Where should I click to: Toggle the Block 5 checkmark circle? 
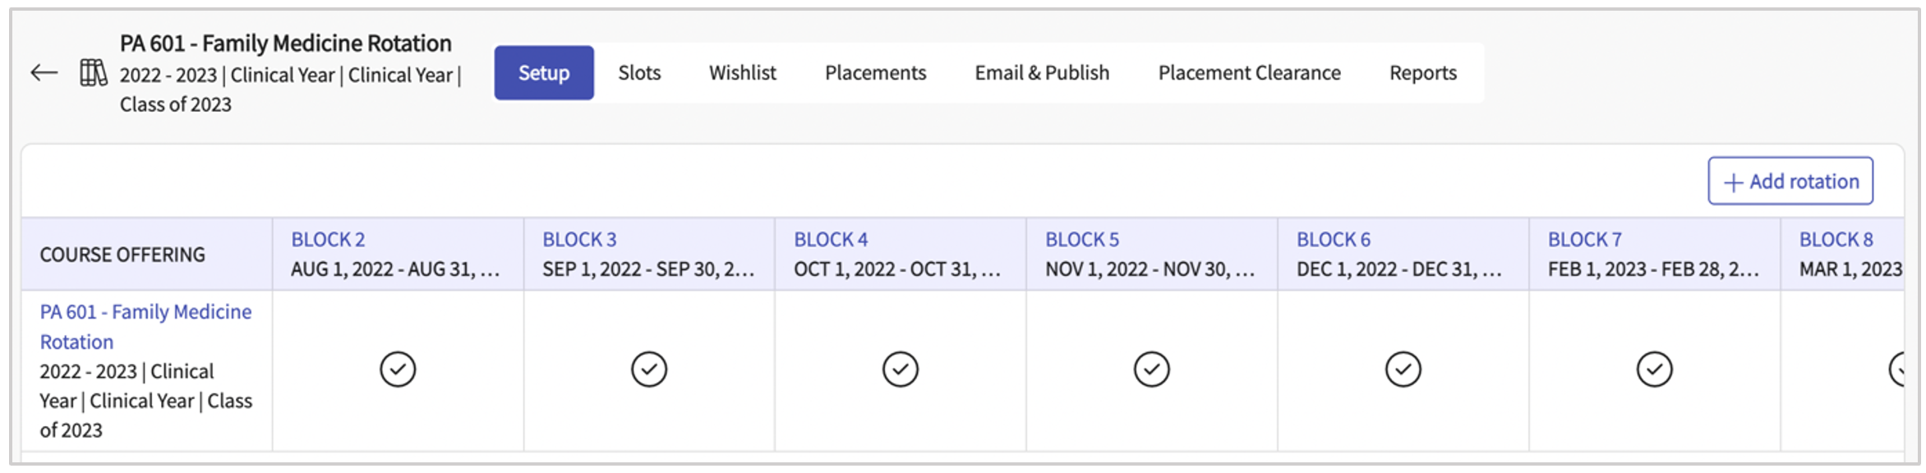tap(1152, 370)
